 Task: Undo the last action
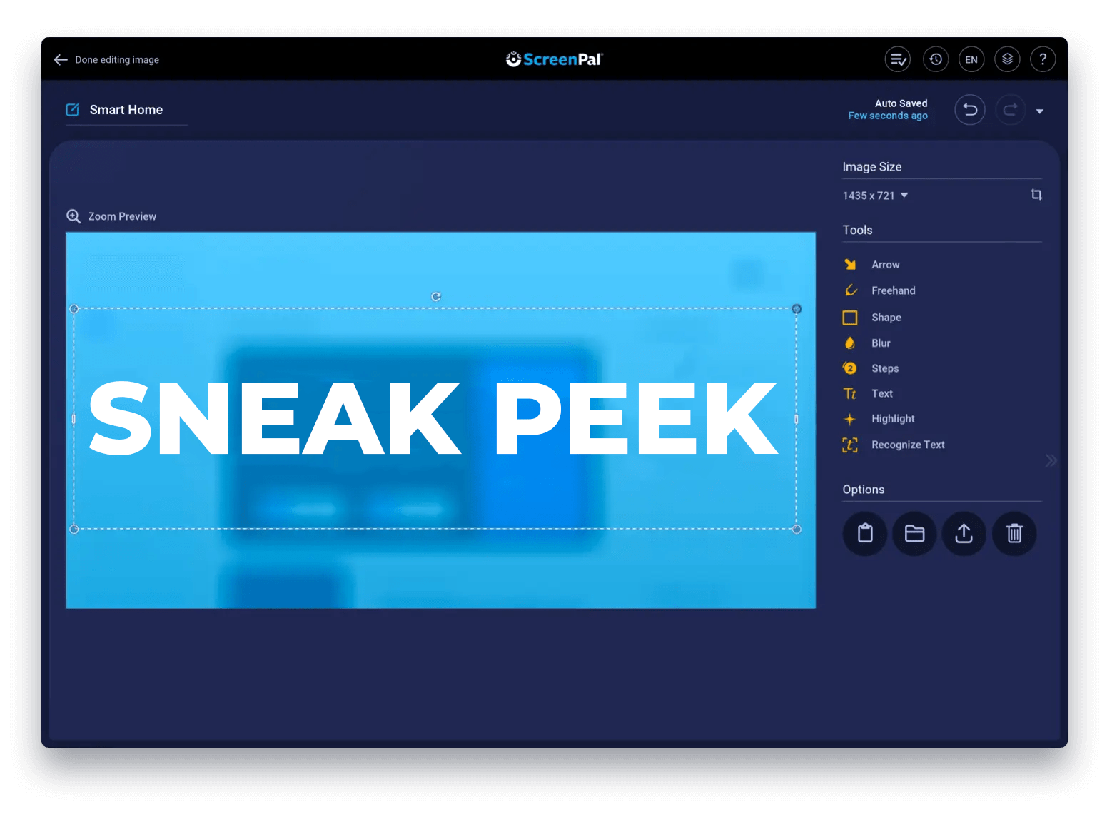coord(970,109)
